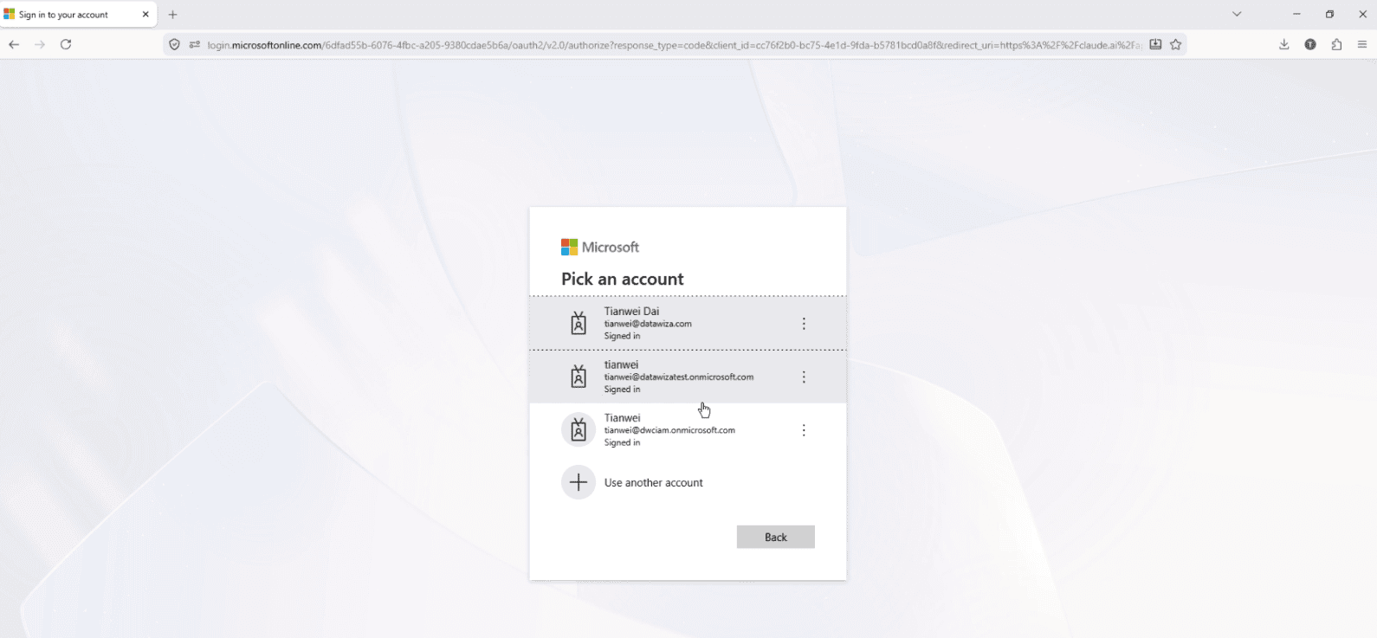
Task: Click the badge icon of datawizatest account
Action: pyautogui.click(x=579, y=377)
